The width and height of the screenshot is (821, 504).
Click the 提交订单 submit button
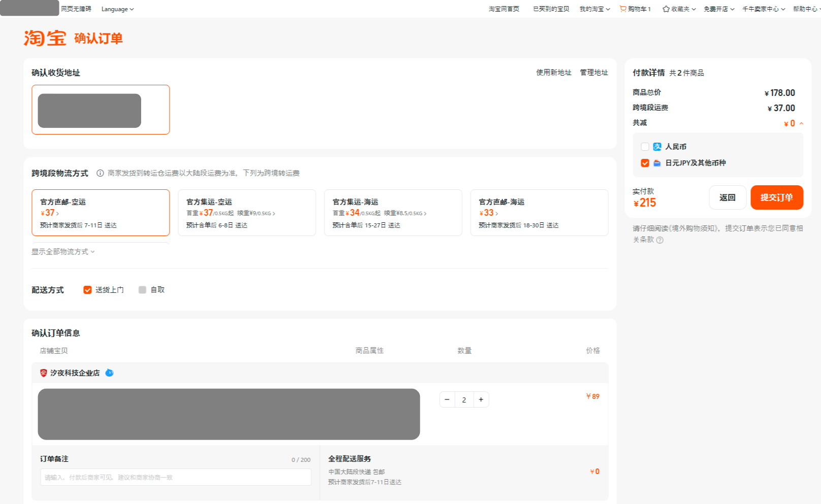click(x=776, y=197)
